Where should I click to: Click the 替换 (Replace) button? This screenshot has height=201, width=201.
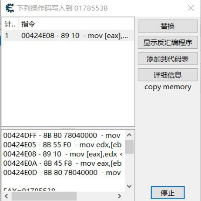point(167,26)
